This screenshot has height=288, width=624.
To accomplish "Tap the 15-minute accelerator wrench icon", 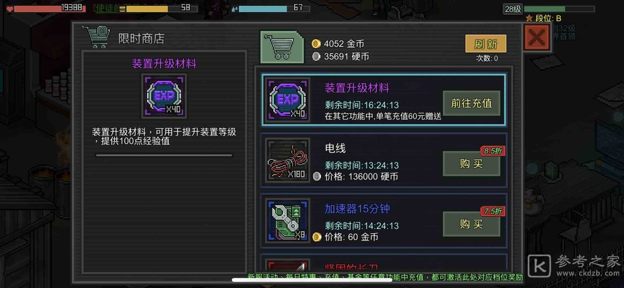I will (287, 220).
